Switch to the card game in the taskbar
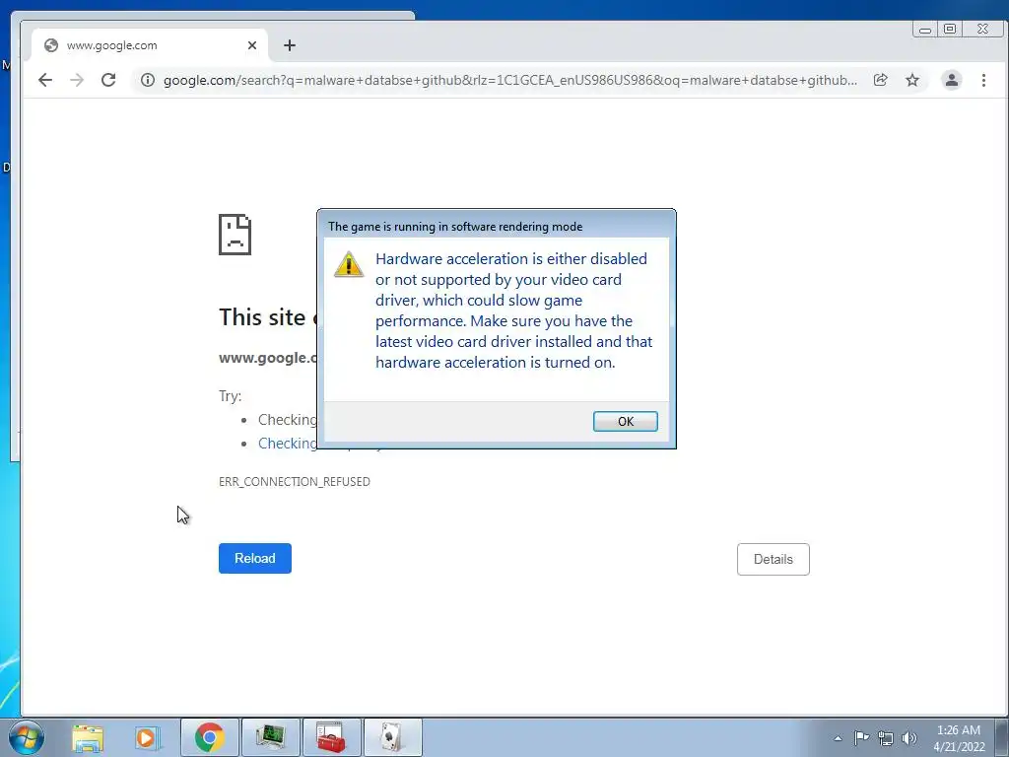1009x757 pixels. click(x=392, y=737)
